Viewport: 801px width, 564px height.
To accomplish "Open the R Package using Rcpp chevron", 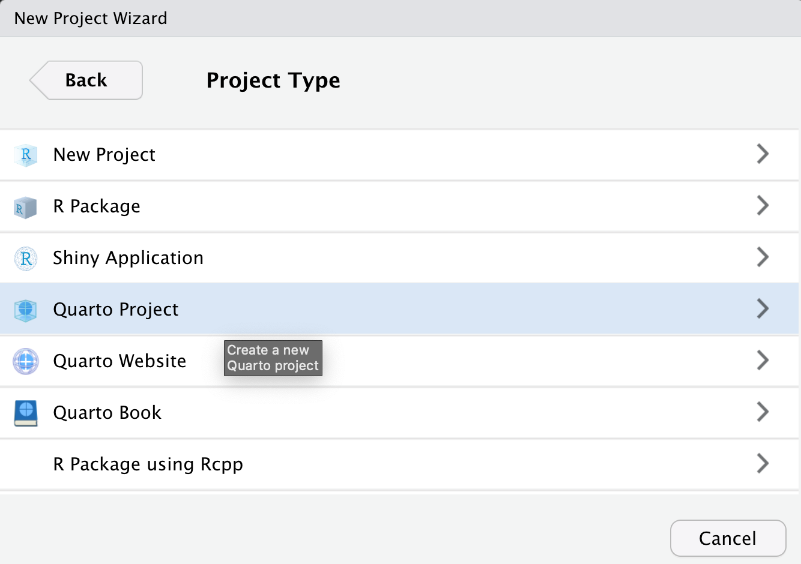I will click(763, 464).
